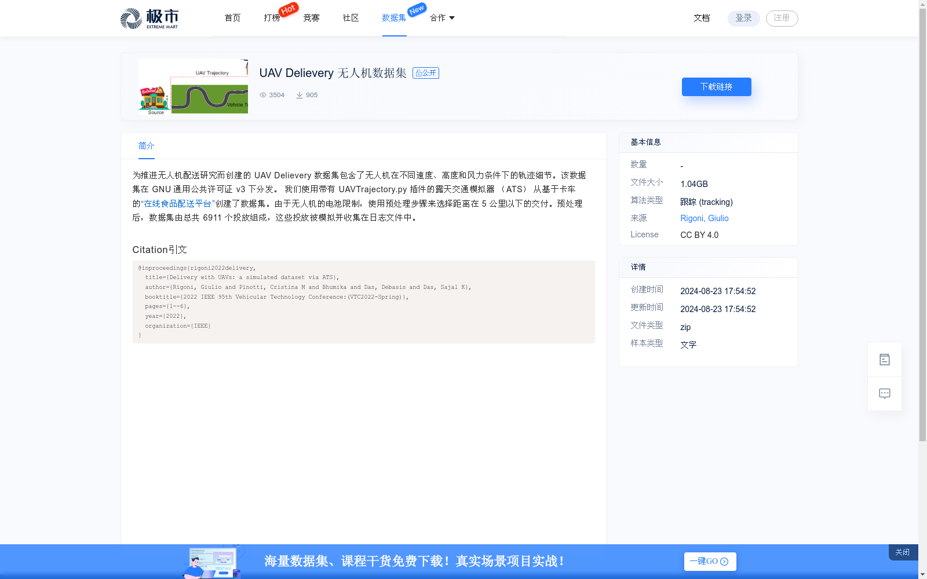
Task: Click the zip file type value
Action: tap(685, 327)
